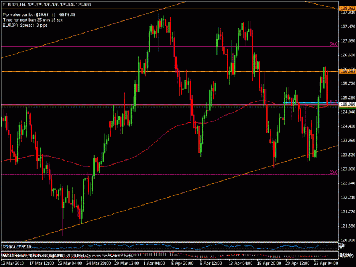Click the '1 Apr 04:00' time axis label
Screen dimensions: 356x267
point(154,264)
